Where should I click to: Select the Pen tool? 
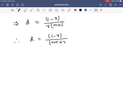coord(19,10)
